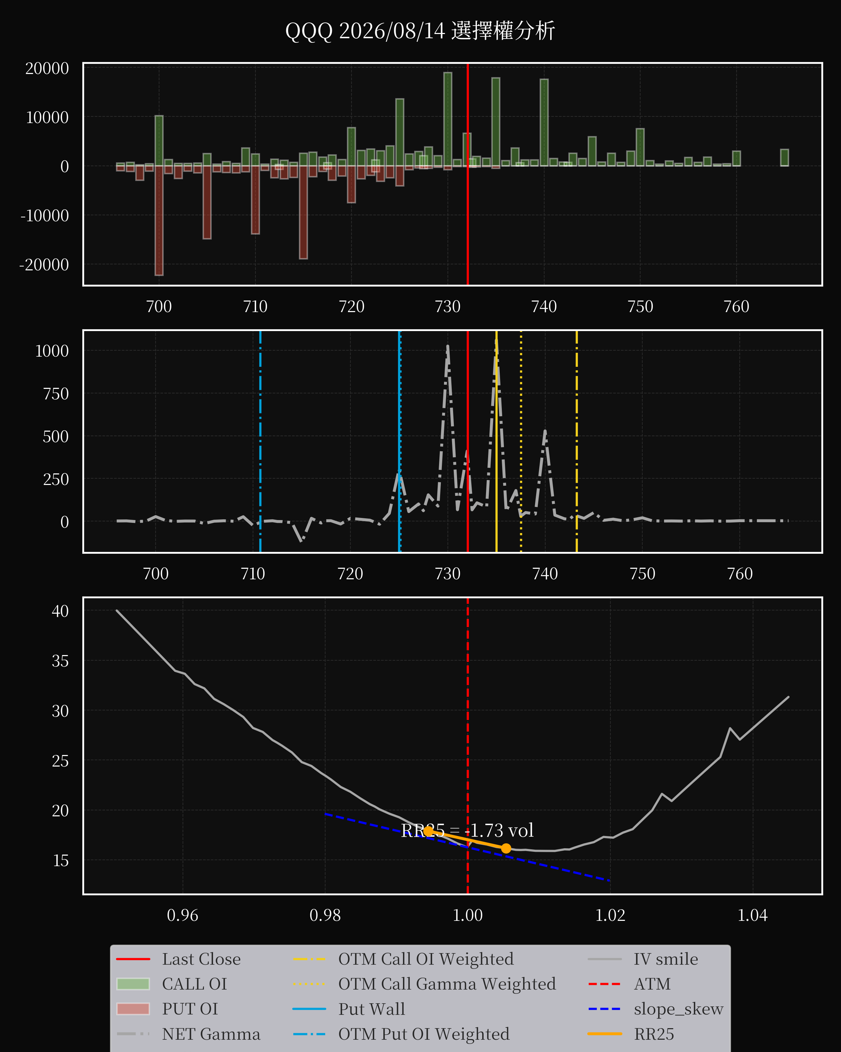Screen dimensions: 841x1052
Task: Click the 500 y-axis label in gamma chart
Action: [56, 436]
